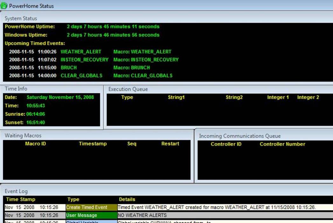Screen dimensions: 333x223
Task: Select the User Message type cell
Action: (91, 215)
